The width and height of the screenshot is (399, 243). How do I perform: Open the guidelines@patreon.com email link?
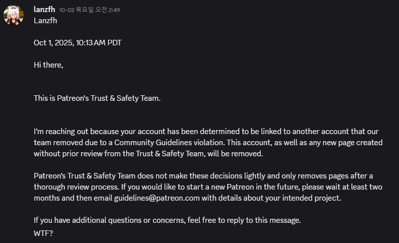point(157,198)
